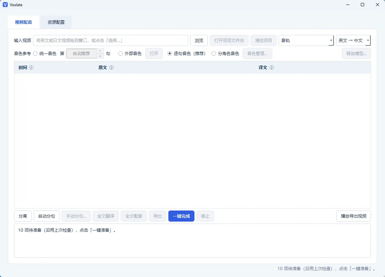Click the 分离 button
385x277 pixels.
tap(23, 216)
